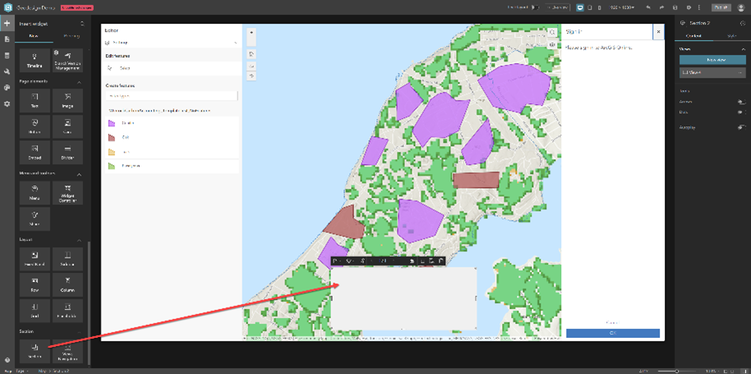Switch to the New widget tab

34,36
